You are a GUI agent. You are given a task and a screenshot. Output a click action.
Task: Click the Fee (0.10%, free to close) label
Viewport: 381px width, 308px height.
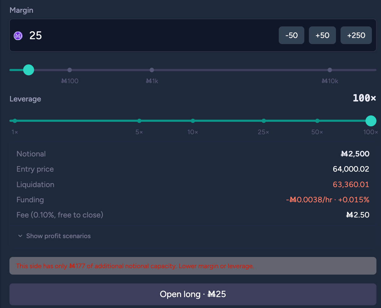(60, 215)
